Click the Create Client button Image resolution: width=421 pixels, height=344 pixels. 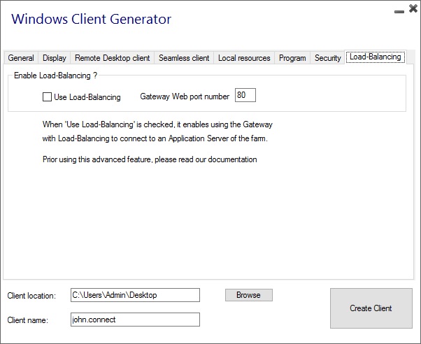point(371,308)
